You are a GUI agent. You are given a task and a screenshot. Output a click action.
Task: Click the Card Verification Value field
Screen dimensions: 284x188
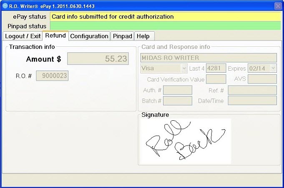pyautogui.click(x=216, y=79)
